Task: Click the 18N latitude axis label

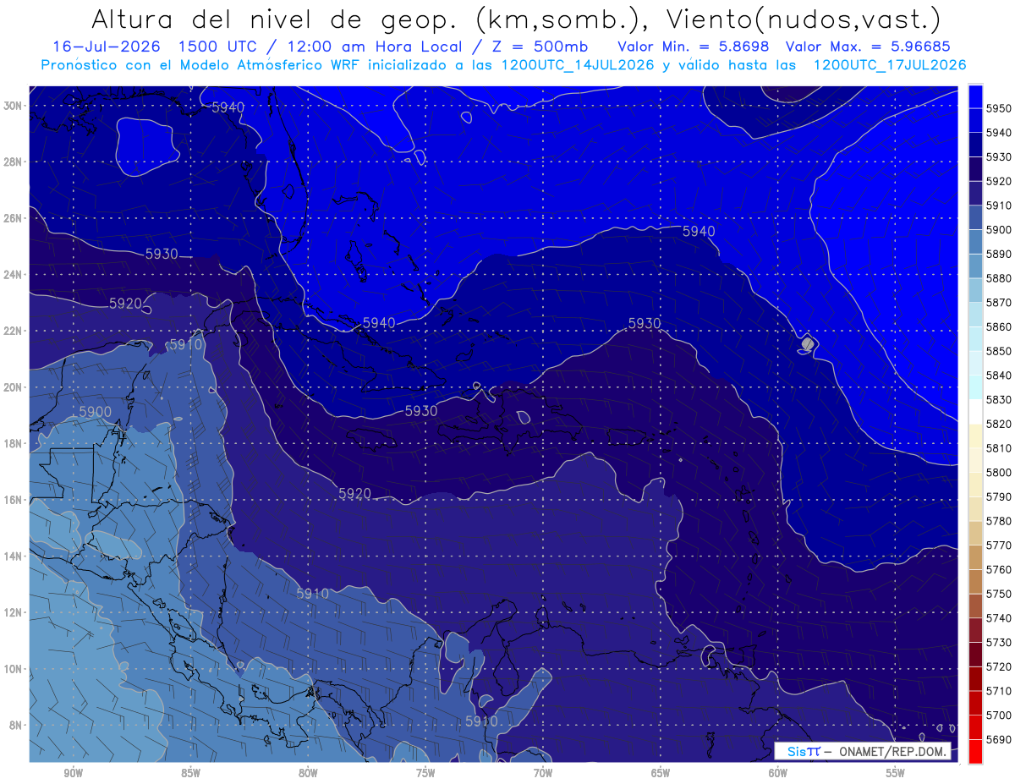Action: click(x=13, y=443)
